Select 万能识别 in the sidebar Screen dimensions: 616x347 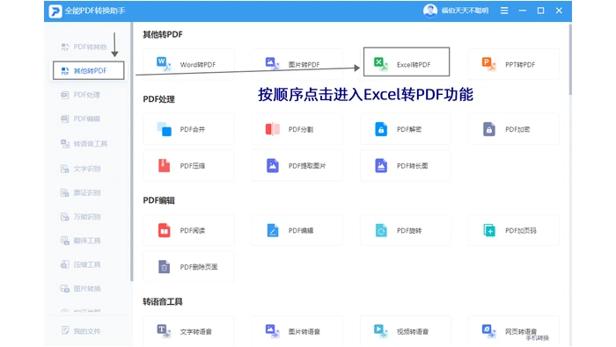point(81,216)
